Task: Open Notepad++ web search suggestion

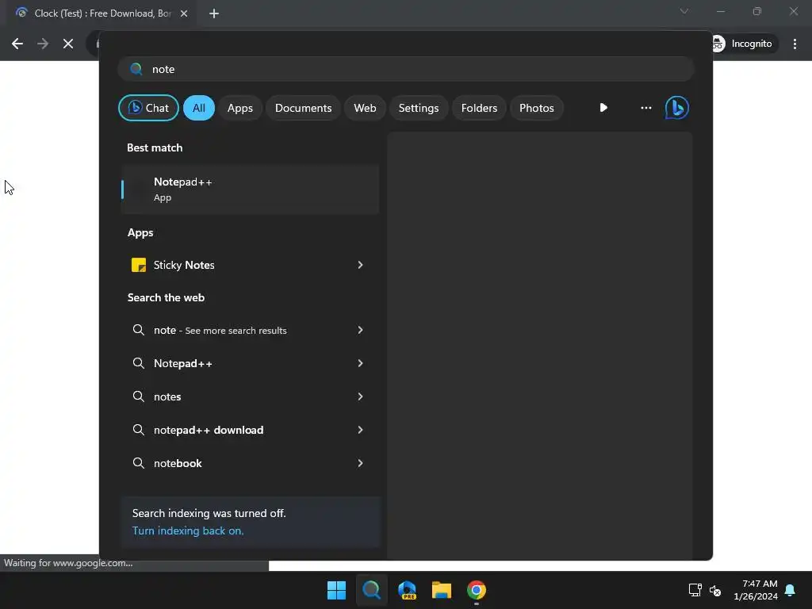Action: 250,363
